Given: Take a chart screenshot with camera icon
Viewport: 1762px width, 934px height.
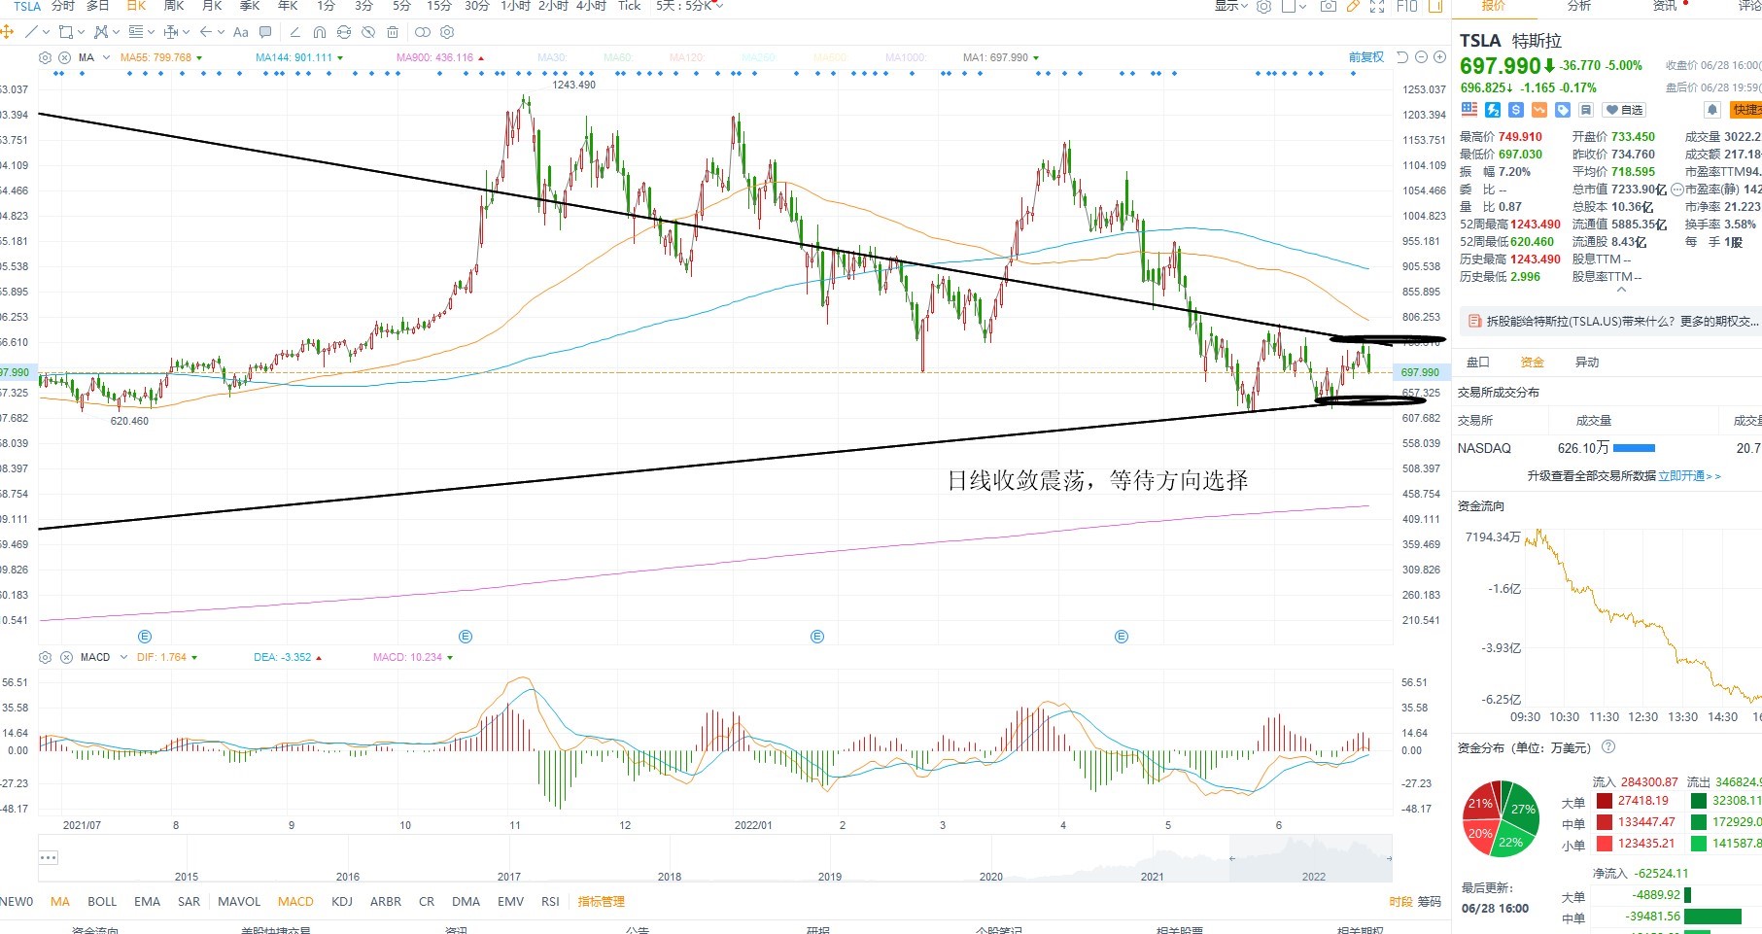Looking at the screenshot, I should [x=1329, y=6].
